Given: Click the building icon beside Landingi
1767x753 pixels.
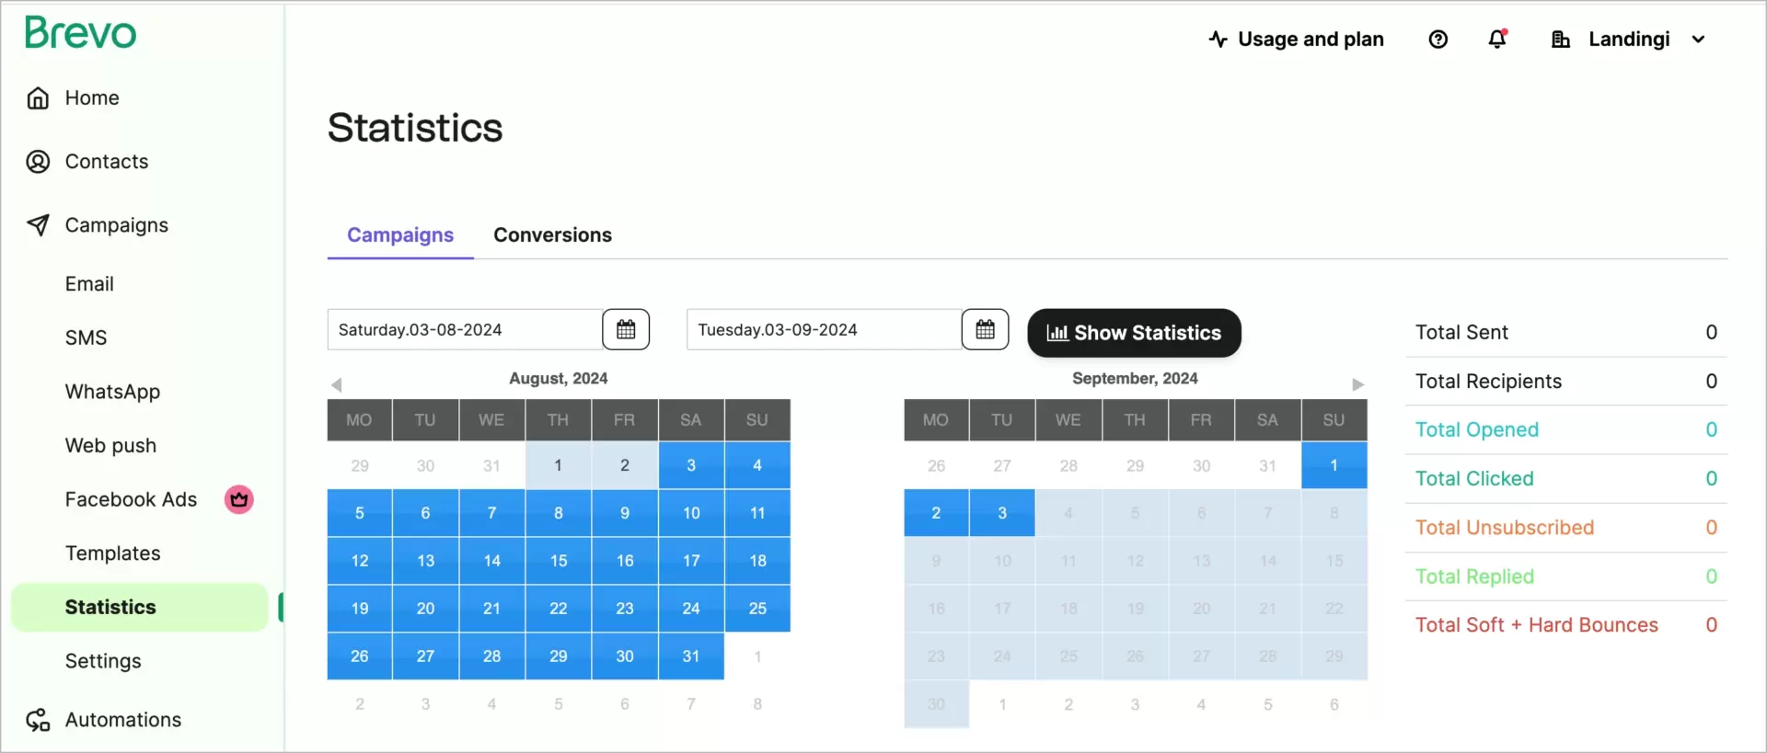Looking at the screenshot, I should [1562, 39].
